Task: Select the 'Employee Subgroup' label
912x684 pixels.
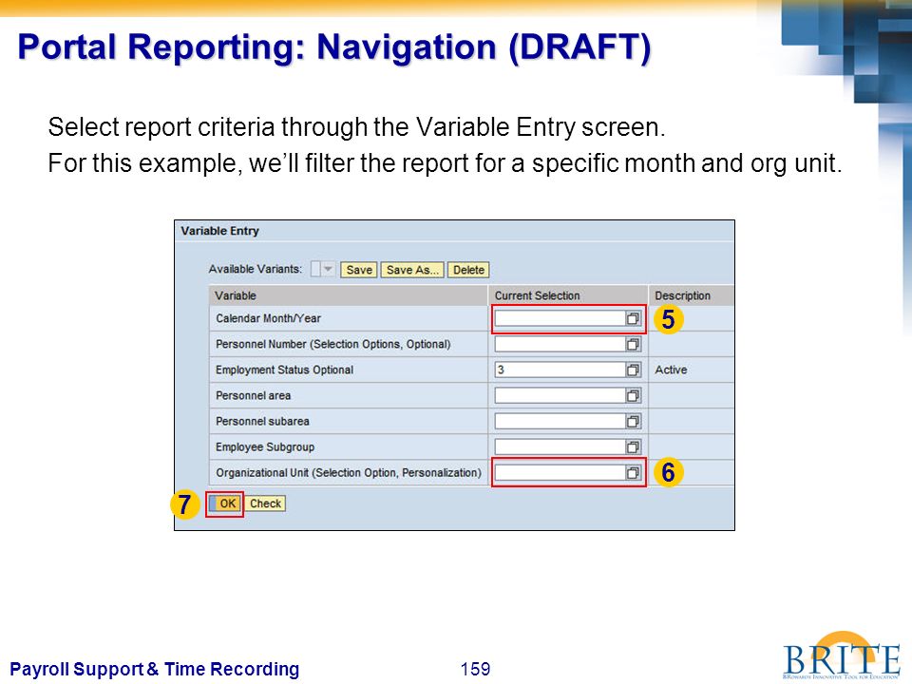Action: click(x=265, y=447)
